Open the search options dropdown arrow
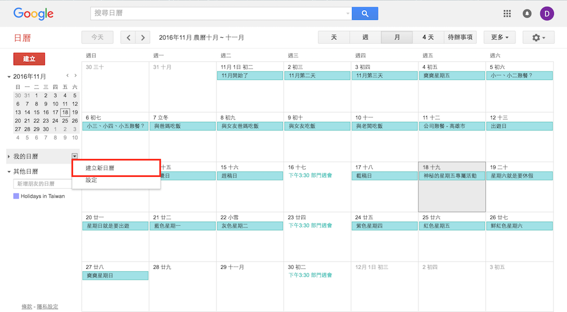 point(348,14)
